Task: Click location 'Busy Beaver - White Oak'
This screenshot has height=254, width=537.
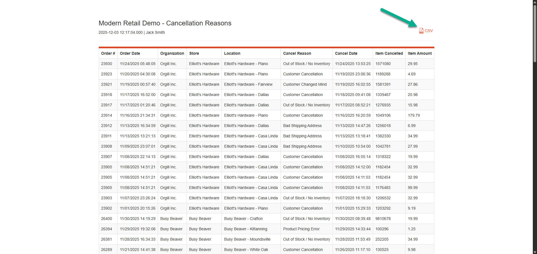Action: [x=246, y=250]
